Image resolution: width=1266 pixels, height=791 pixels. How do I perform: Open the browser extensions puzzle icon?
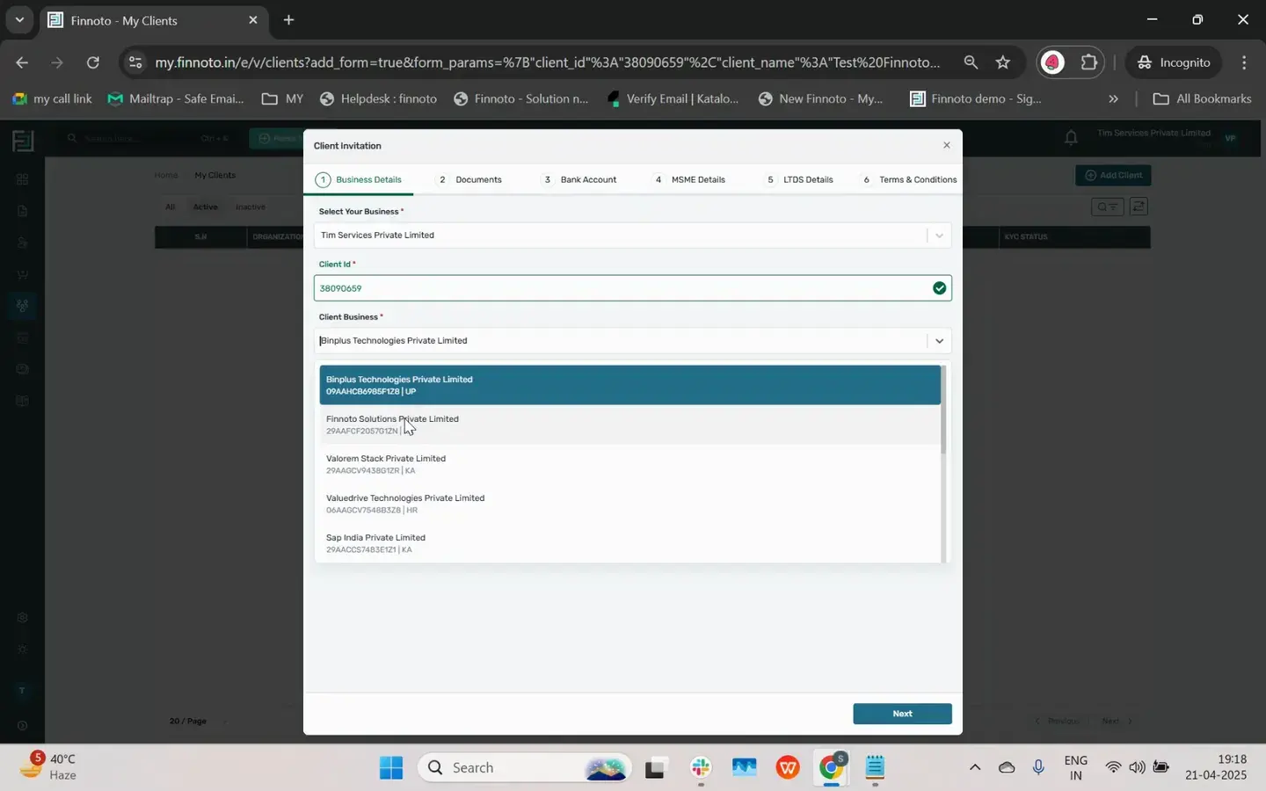(1089, 62)
